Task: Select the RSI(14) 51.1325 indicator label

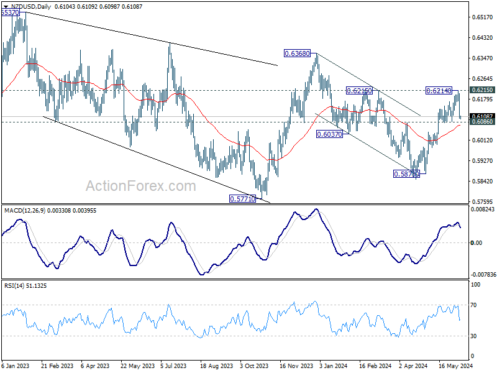Action: (x=25, y=286)
